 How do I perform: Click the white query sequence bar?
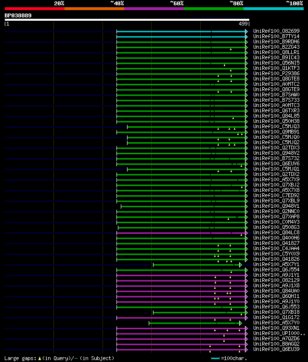[x=127, y=20]
